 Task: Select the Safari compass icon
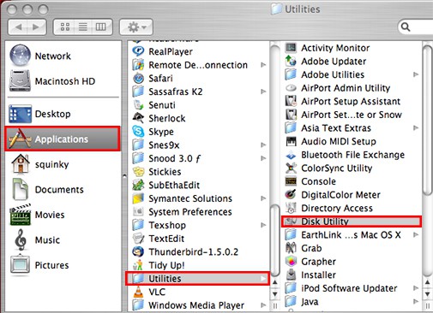coord(138,78)
